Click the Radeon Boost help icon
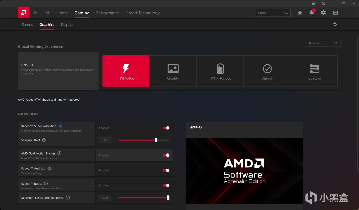359x210 pixels. [46, 183]
